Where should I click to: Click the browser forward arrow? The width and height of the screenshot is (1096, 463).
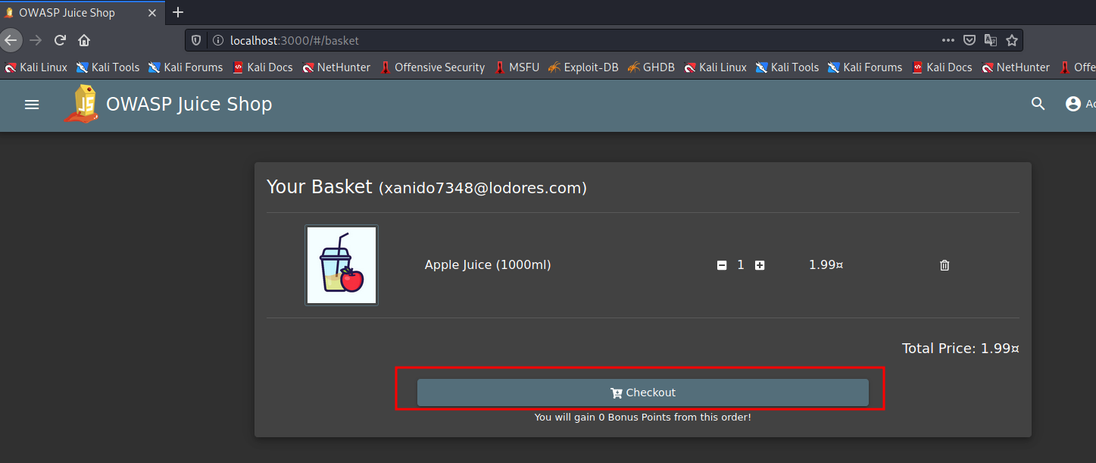pos(36,40)
